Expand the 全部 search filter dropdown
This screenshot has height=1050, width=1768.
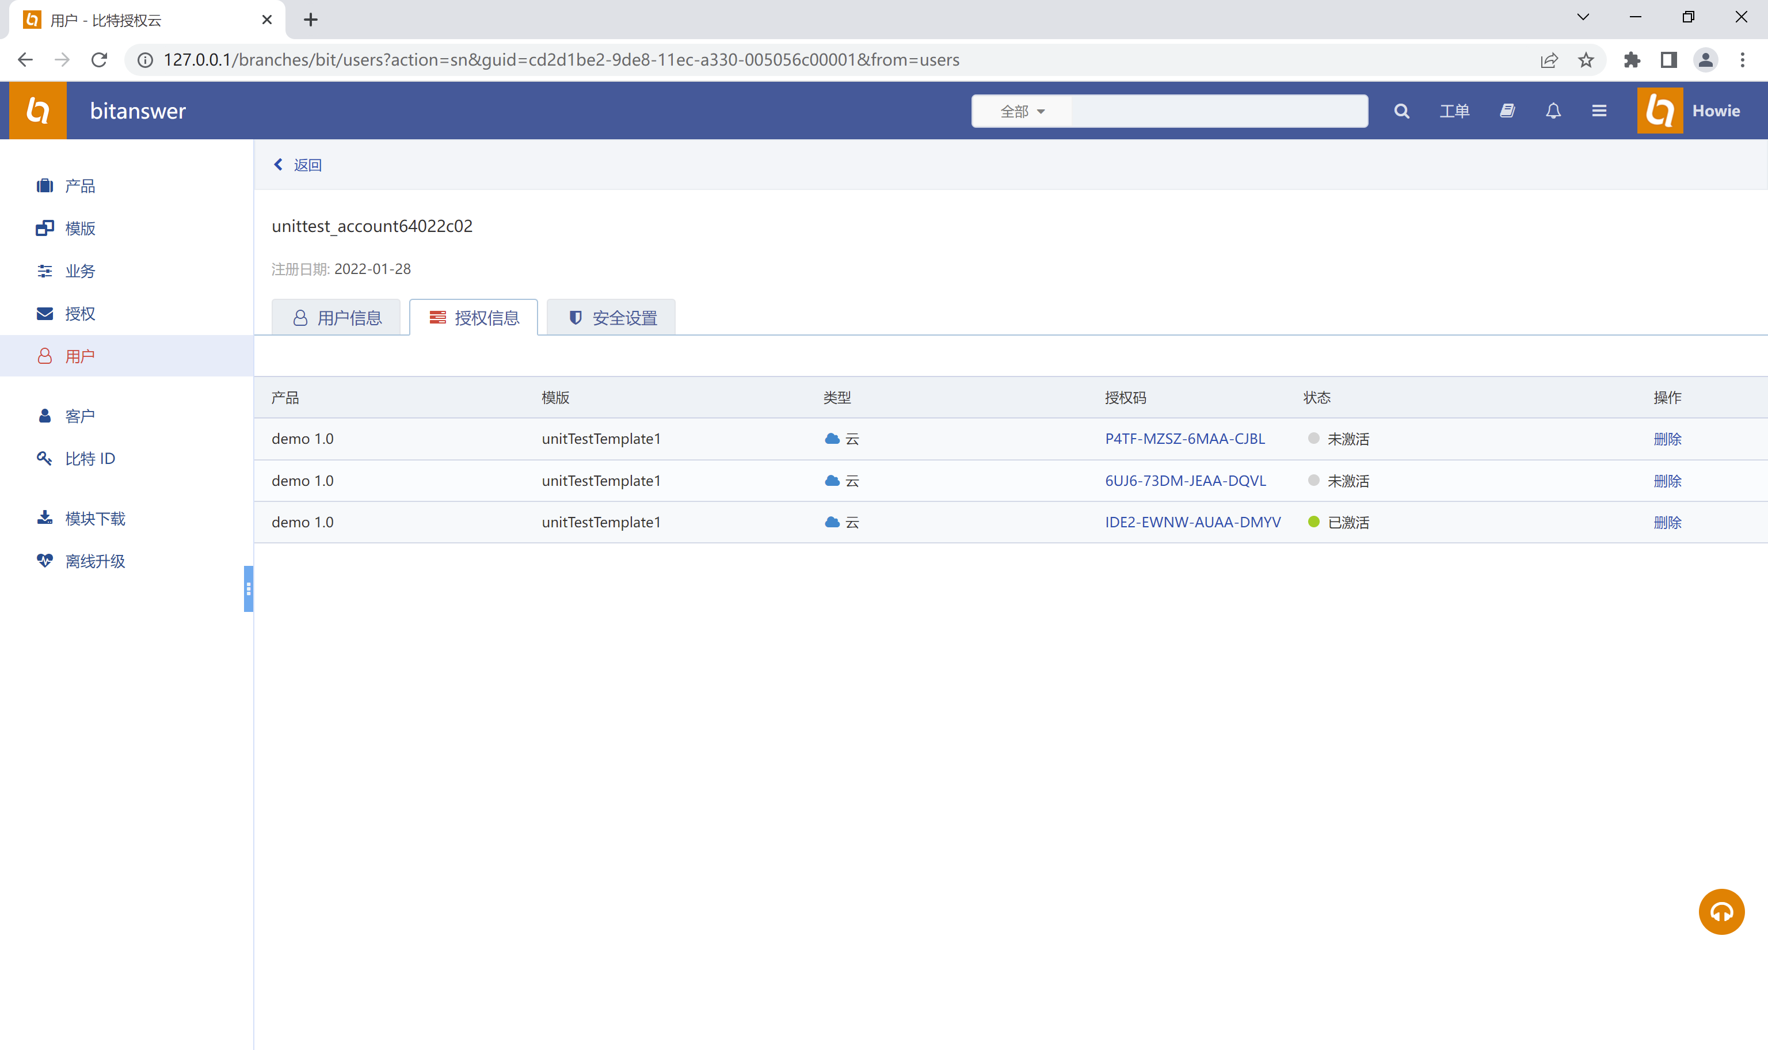click(x=1022, y=111)
